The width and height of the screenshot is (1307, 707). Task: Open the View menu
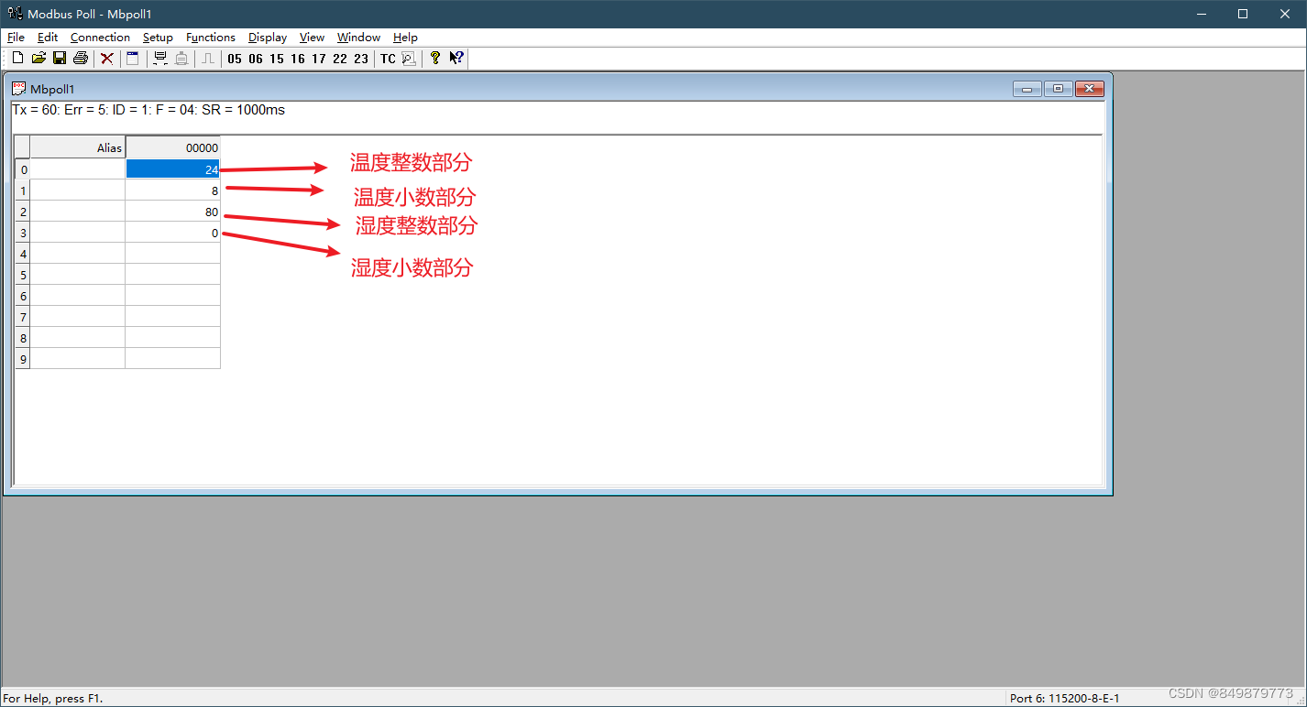click(312, 38)
